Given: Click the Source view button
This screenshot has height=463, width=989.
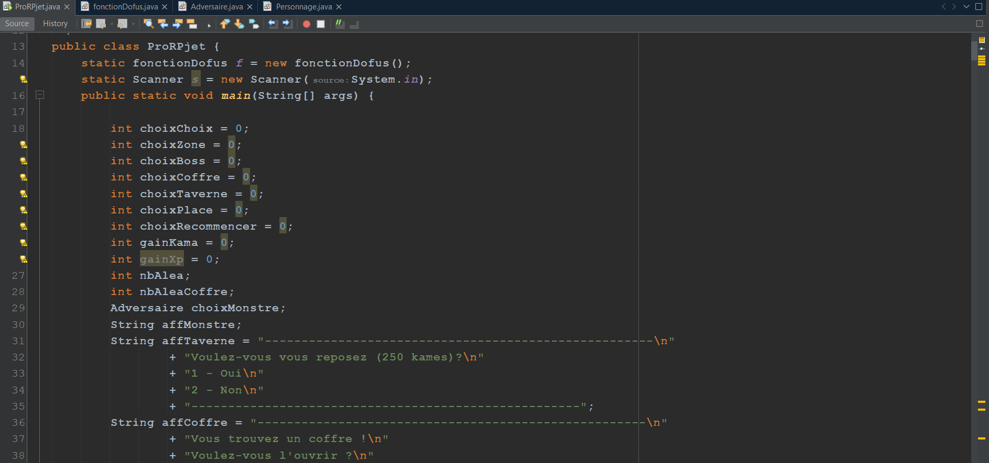Looking at the screenshot, I should tap(17, 24).
